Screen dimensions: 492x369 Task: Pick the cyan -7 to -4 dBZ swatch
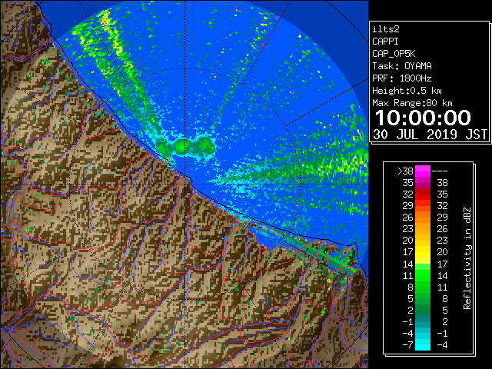[423, 344]
